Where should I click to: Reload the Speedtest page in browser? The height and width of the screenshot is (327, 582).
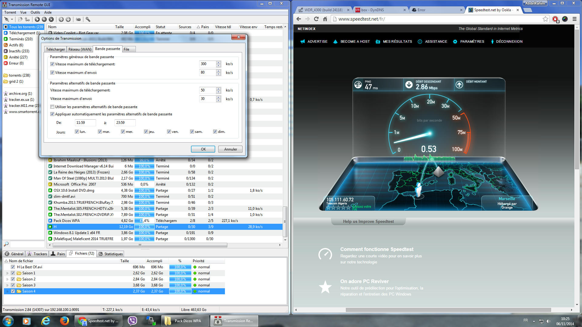(x=316, y=19)
